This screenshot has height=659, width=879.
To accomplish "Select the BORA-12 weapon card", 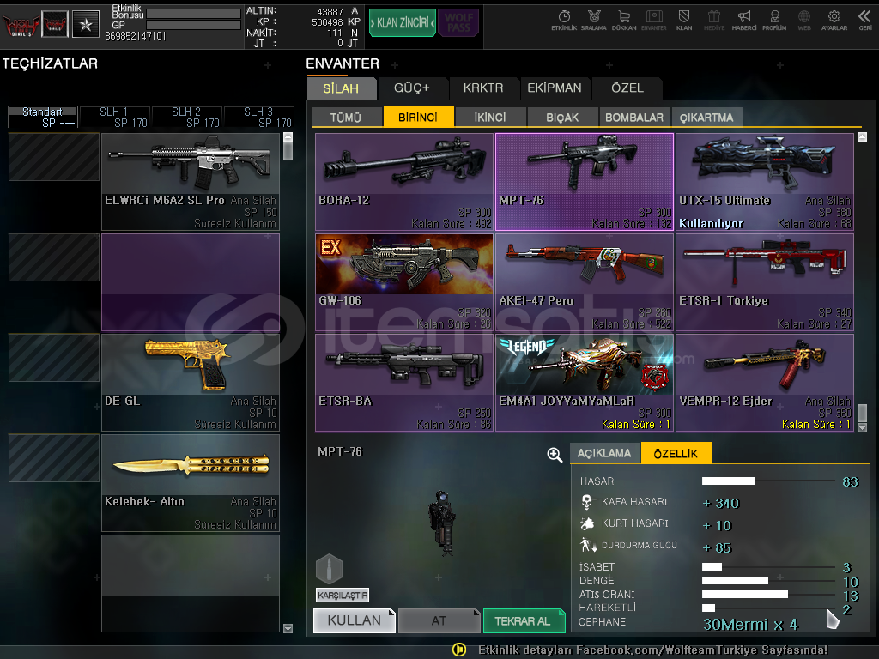I will coord(404,182).
